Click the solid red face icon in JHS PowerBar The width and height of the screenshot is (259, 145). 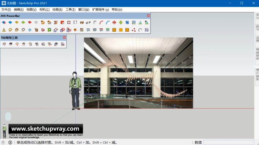(x=30, y=22)
